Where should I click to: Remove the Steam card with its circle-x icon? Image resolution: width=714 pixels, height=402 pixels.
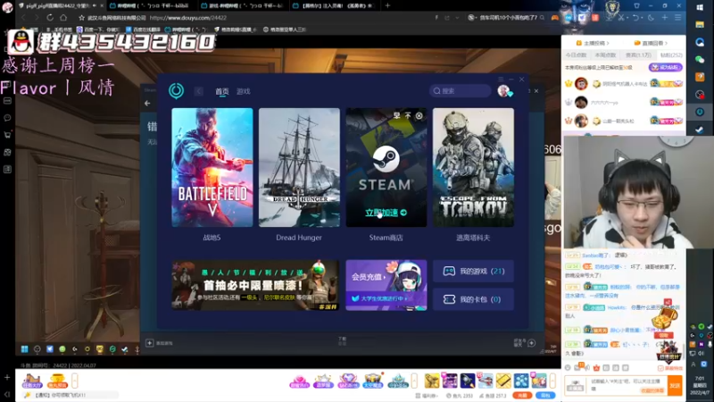click(x=419, y=116)
